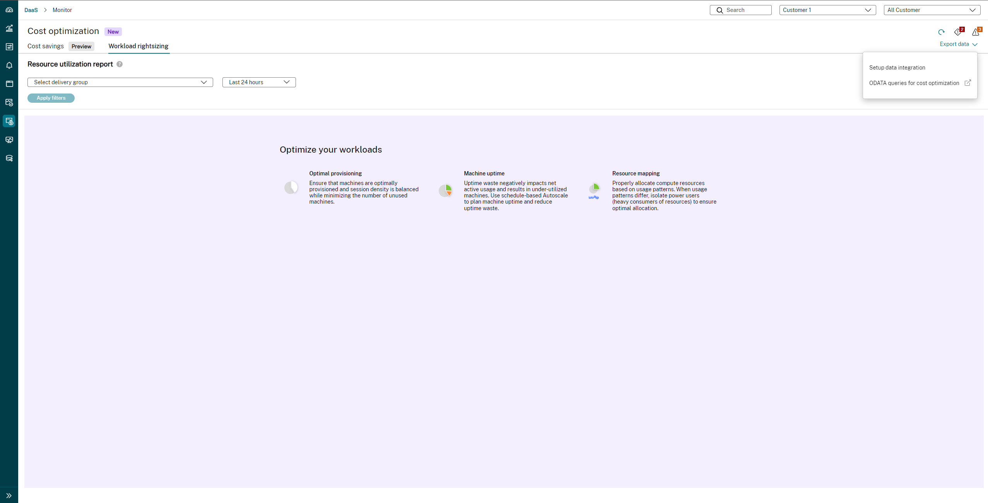988x503 pixels.
Task: Click the Optimal provisioning pie icon
Action: (291, 187)
